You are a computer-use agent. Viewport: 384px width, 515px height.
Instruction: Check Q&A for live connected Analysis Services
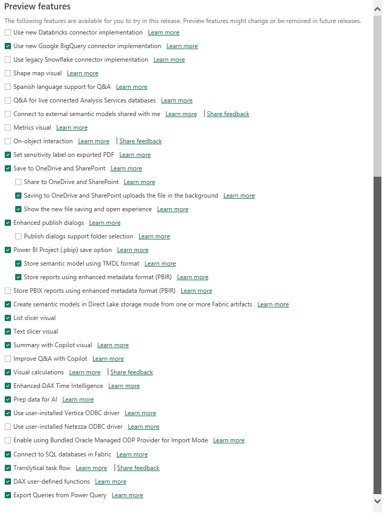(x=8, y=100)
